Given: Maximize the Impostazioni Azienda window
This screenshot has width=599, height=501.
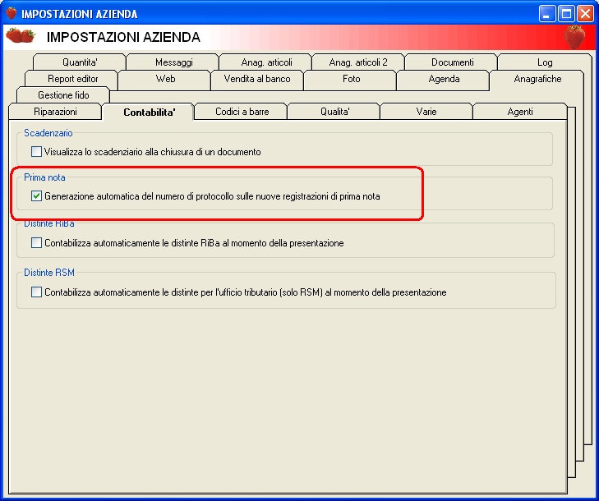Looking at the screenshot, I should (x=566, y=14).
